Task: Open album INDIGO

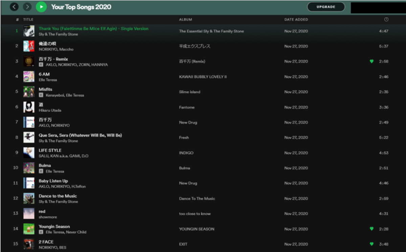Action: (x=186, y=153)
